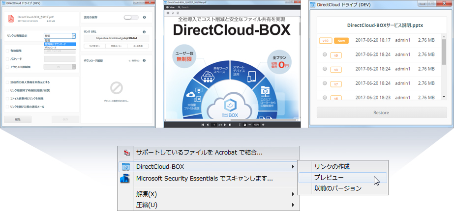Click the Acrobat combine files icon
This screenshot has width=454, height=211.
pos(126,153)
